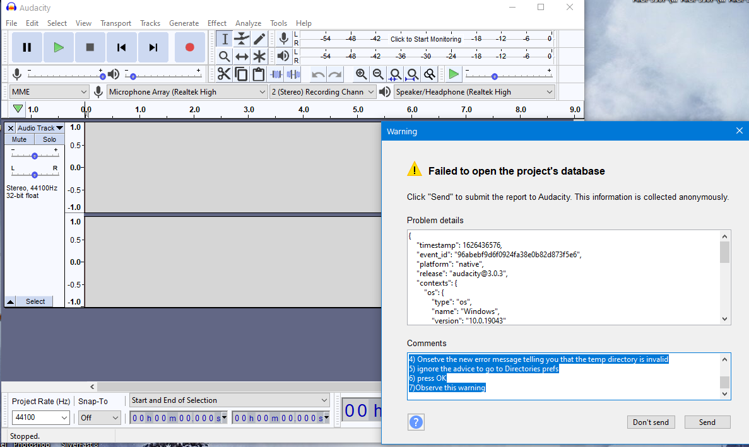Click the Undo arrow icon
Screen dimensions: 749x447
317,74
